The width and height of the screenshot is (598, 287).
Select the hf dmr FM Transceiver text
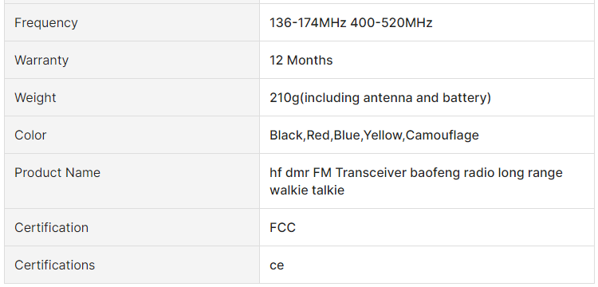338,173
